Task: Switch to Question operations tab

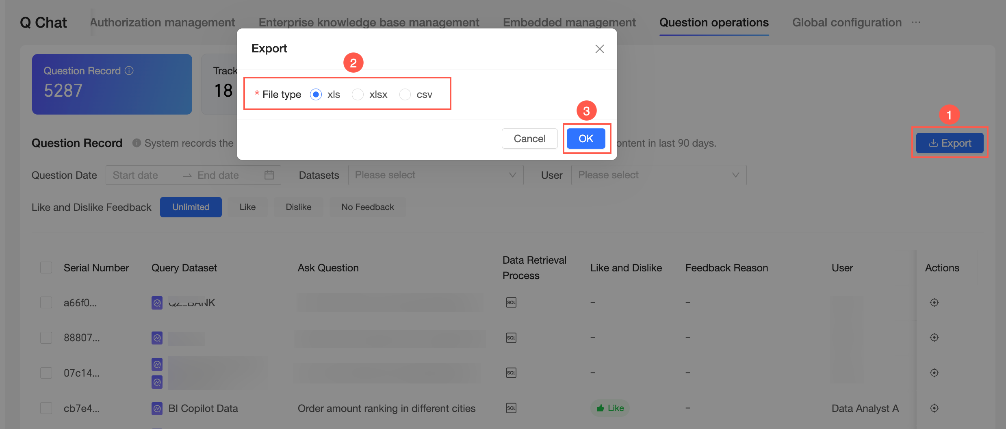Action: (714, 22)
